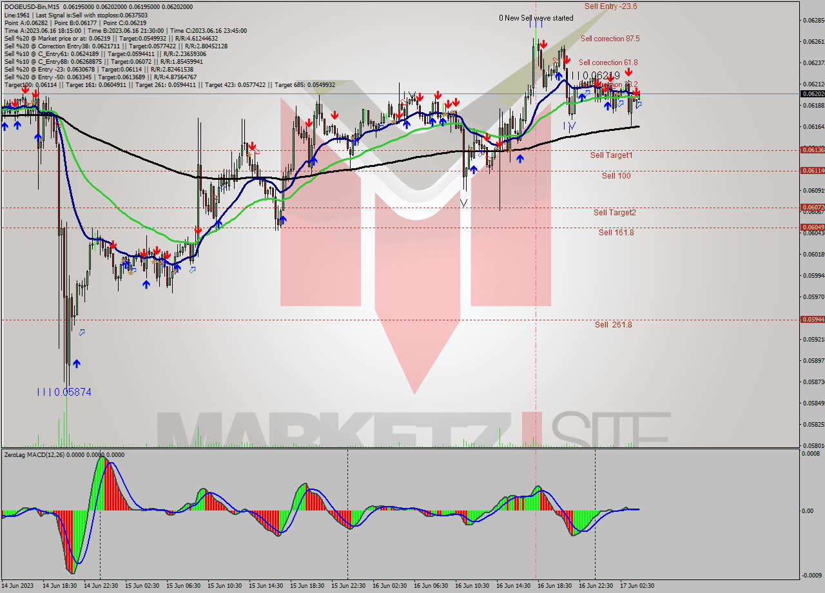Click the 'Sell Target2' level label
Image resolution: width=825 pixels, height=593 pixels.
click(x=614, y=212)
